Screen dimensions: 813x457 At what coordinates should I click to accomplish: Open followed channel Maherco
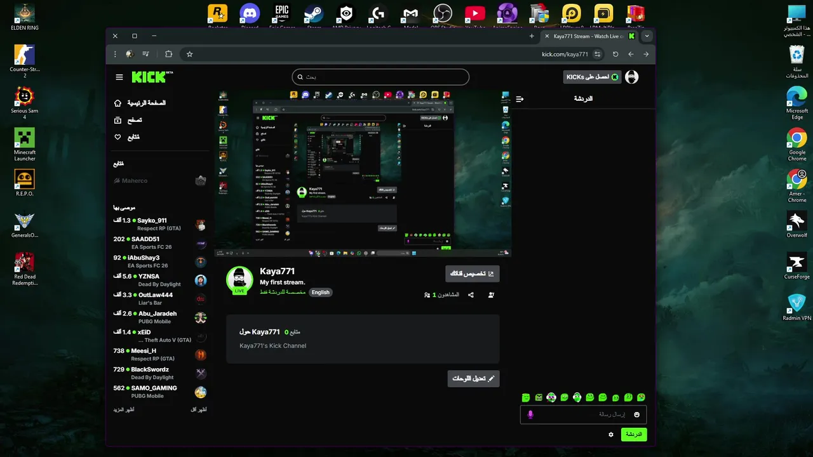[159, 181]
